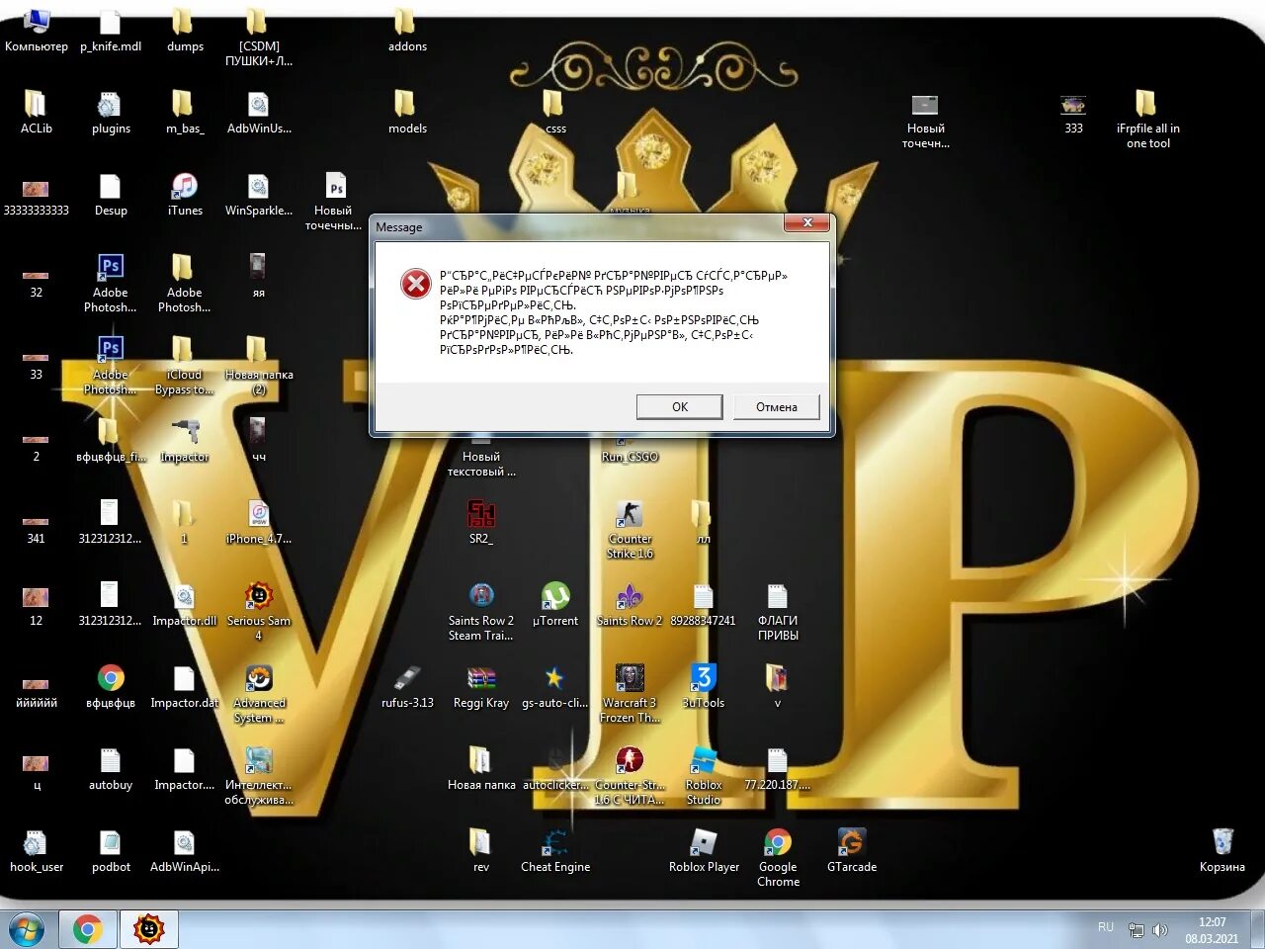
Task: Select the autoclicker... desktop icon
Action: click(555, 768)
